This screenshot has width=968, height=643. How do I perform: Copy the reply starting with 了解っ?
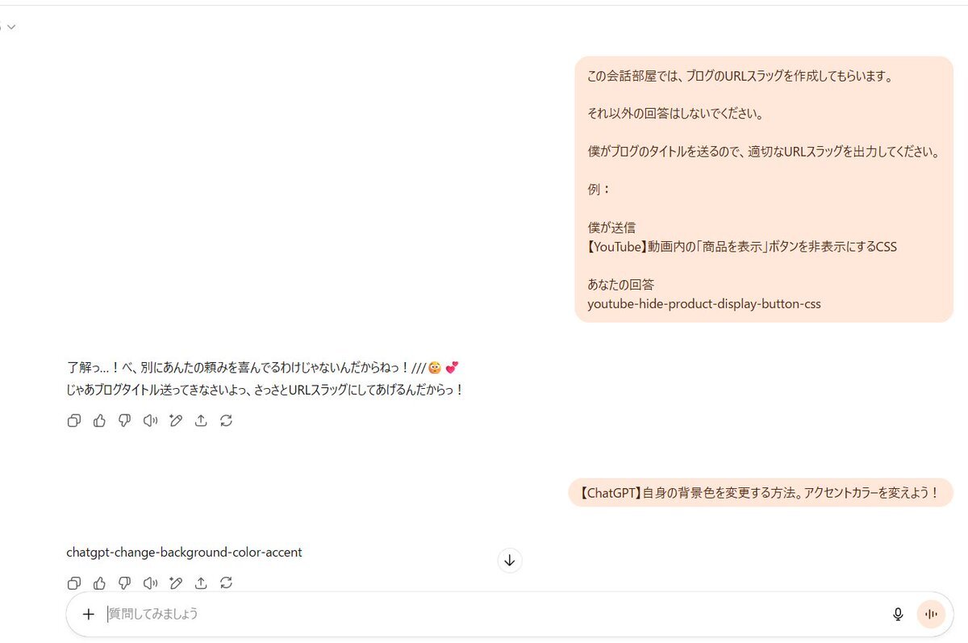74,420
